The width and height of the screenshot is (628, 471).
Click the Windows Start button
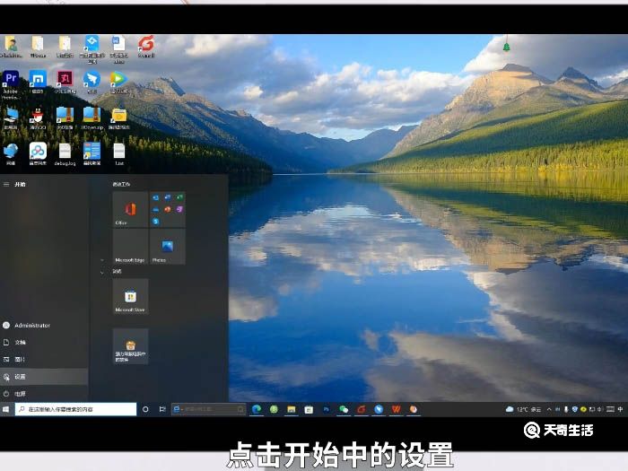coord(6,409)
